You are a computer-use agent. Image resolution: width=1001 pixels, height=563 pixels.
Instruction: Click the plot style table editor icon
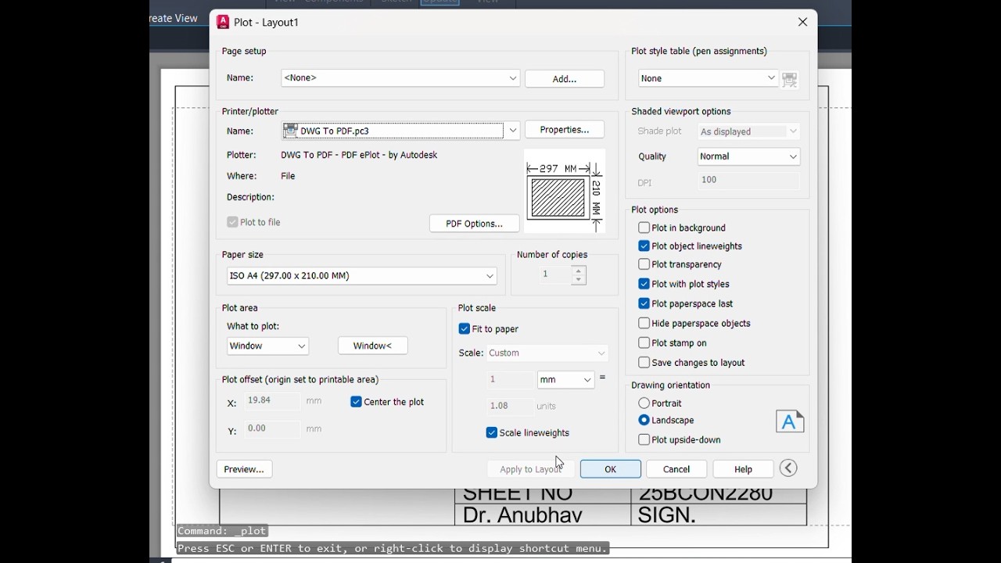(x=790, y=80)
